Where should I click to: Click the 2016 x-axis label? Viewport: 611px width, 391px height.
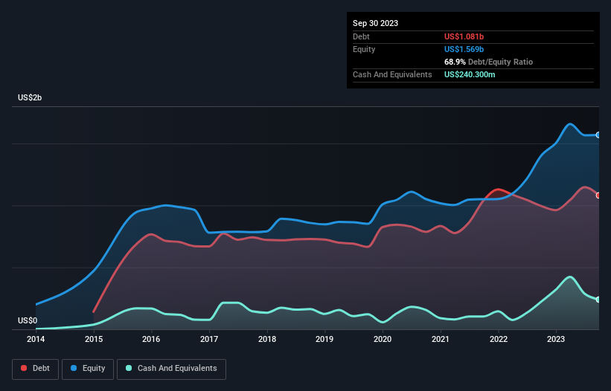[x=151, y=339]
